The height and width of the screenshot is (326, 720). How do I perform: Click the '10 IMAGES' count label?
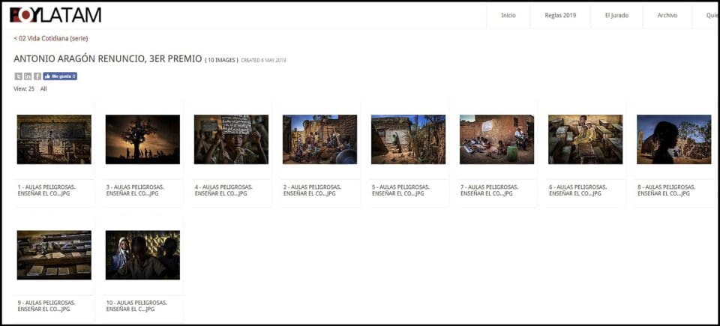222,60
